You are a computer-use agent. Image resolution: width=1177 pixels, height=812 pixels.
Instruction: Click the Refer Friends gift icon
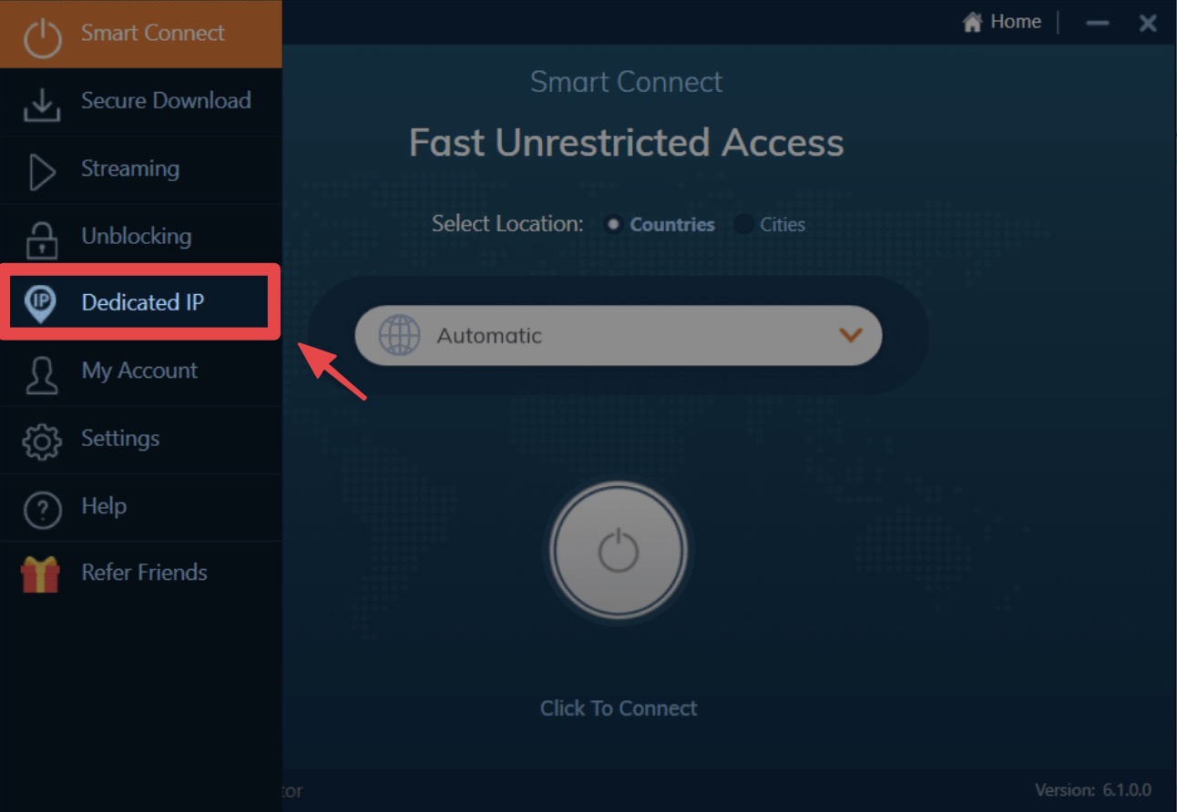pyautogui.click(x=40, y=574)
